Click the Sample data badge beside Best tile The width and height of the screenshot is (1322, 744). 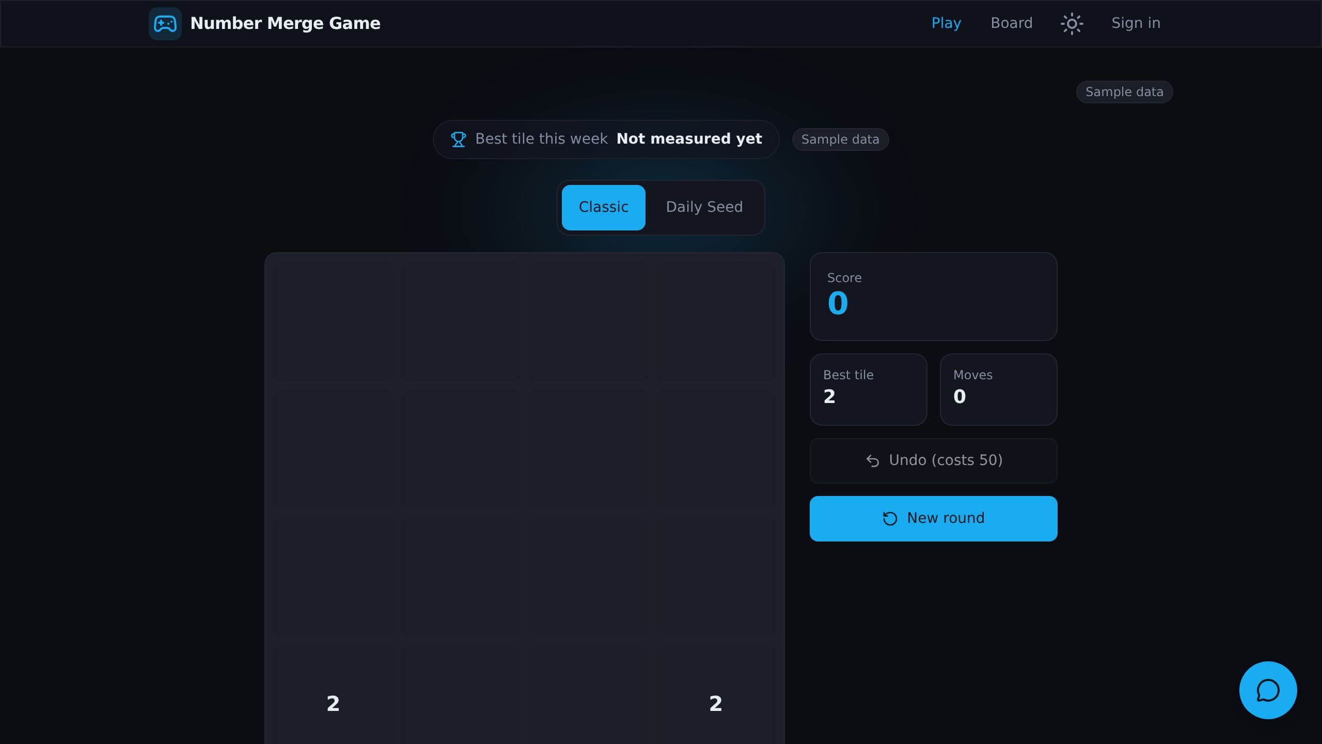840,139
